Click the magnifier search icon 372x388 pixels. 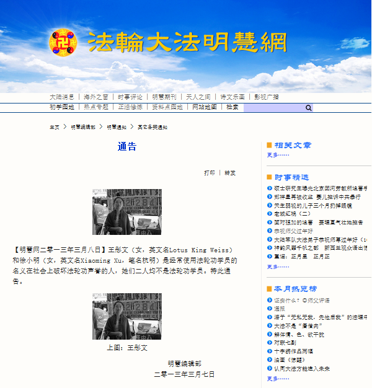point(308,108)
